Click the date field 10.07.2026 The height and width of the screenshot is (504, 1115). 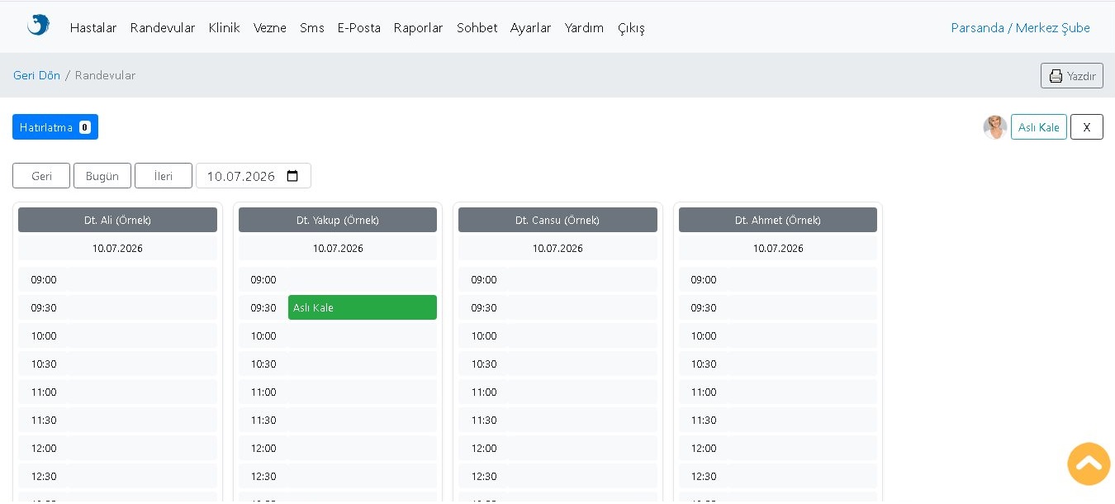[x=254, y=176]
